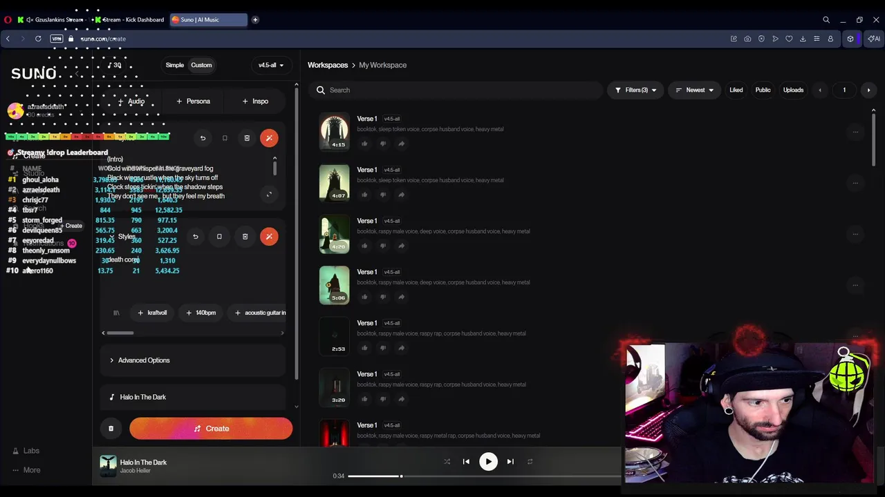Save lyrics with bookmark icon
The width and height of the screenshot is (885, 497).
(225, 138)
